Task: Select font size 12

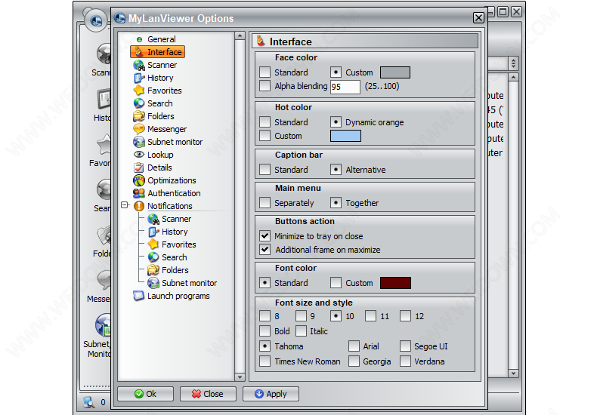Action: (x=406, y=316)
